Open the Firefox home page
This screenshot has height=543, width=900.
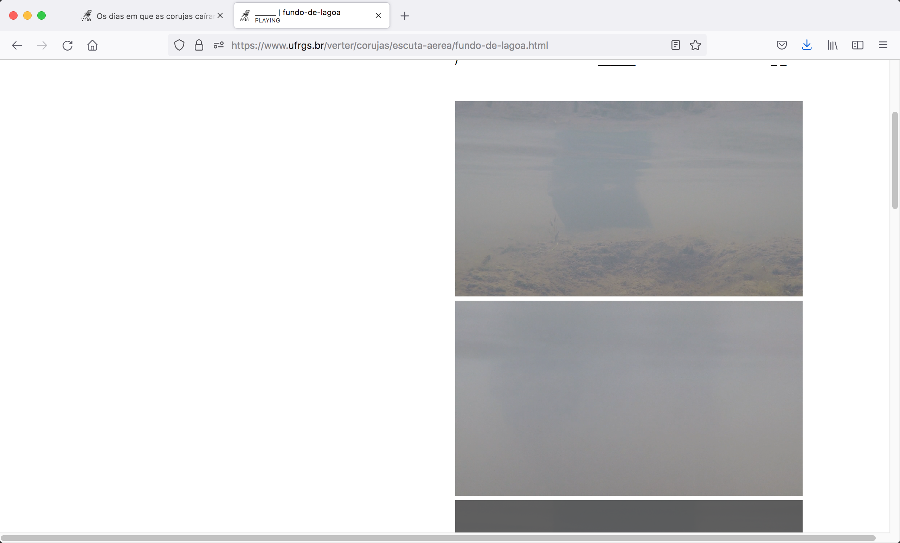pos(92,45)
